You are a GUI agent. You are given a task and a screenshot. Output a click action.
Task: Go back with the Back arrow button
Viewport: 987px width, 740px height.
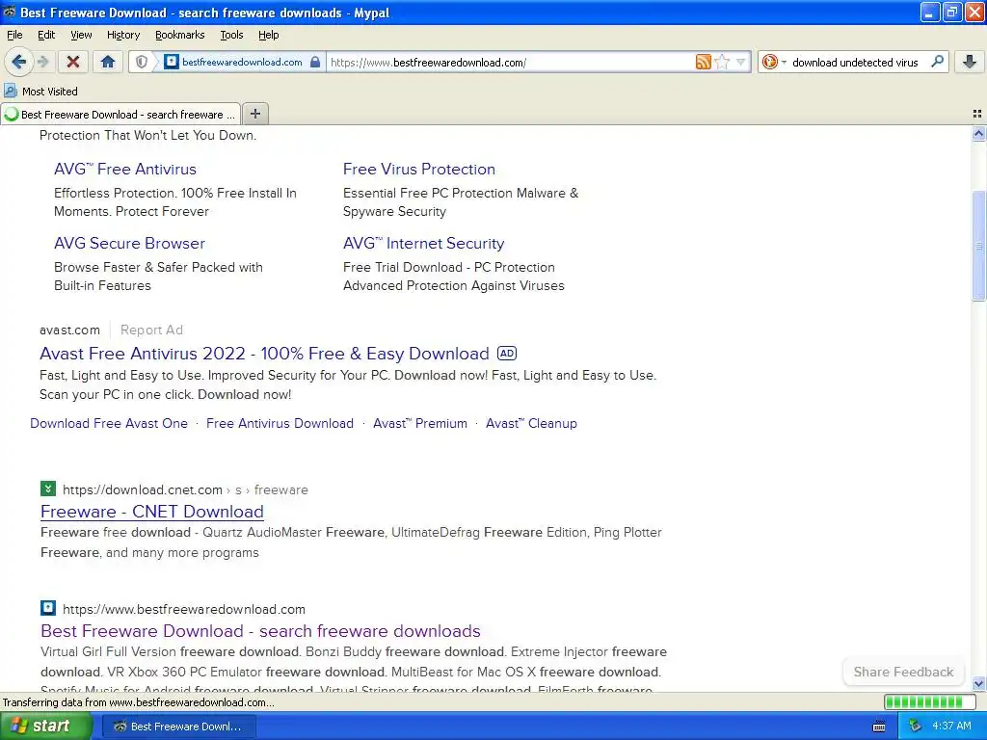(19, 62)
